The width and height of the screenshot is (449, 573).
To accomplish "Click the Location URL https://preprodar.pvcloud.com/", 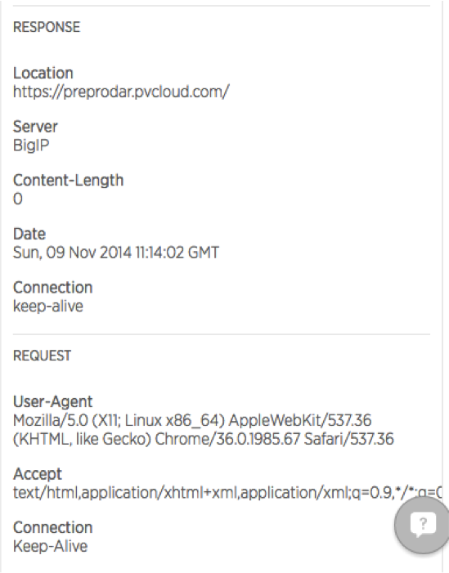I will pos(121,92).
